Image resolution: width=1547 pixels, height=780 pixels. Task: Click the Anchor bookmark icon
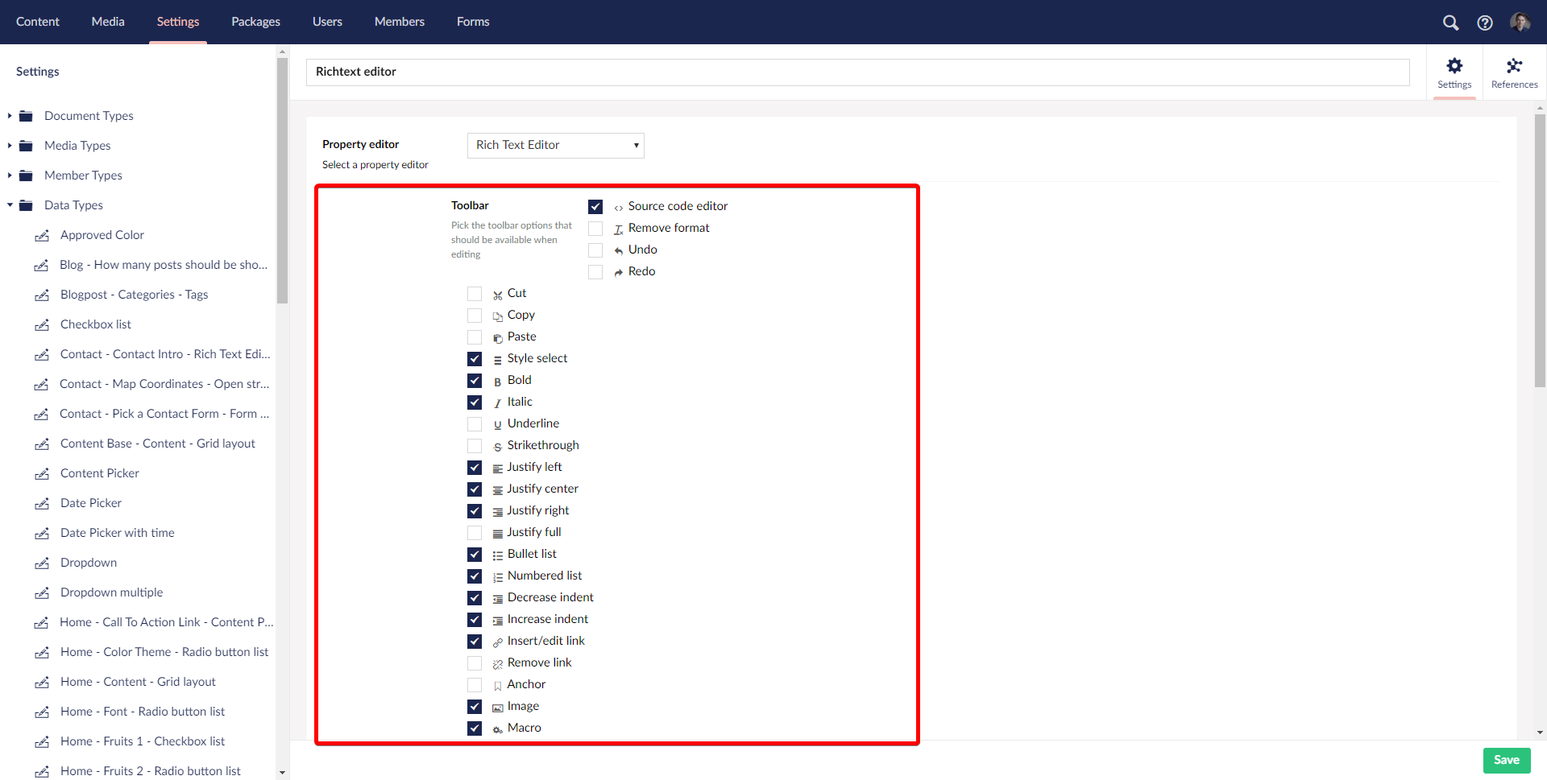[496, 685]
